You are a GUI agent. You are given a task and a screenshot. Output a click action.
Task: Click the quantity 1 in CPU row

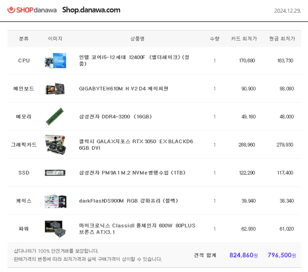click(x=215, y=61)
